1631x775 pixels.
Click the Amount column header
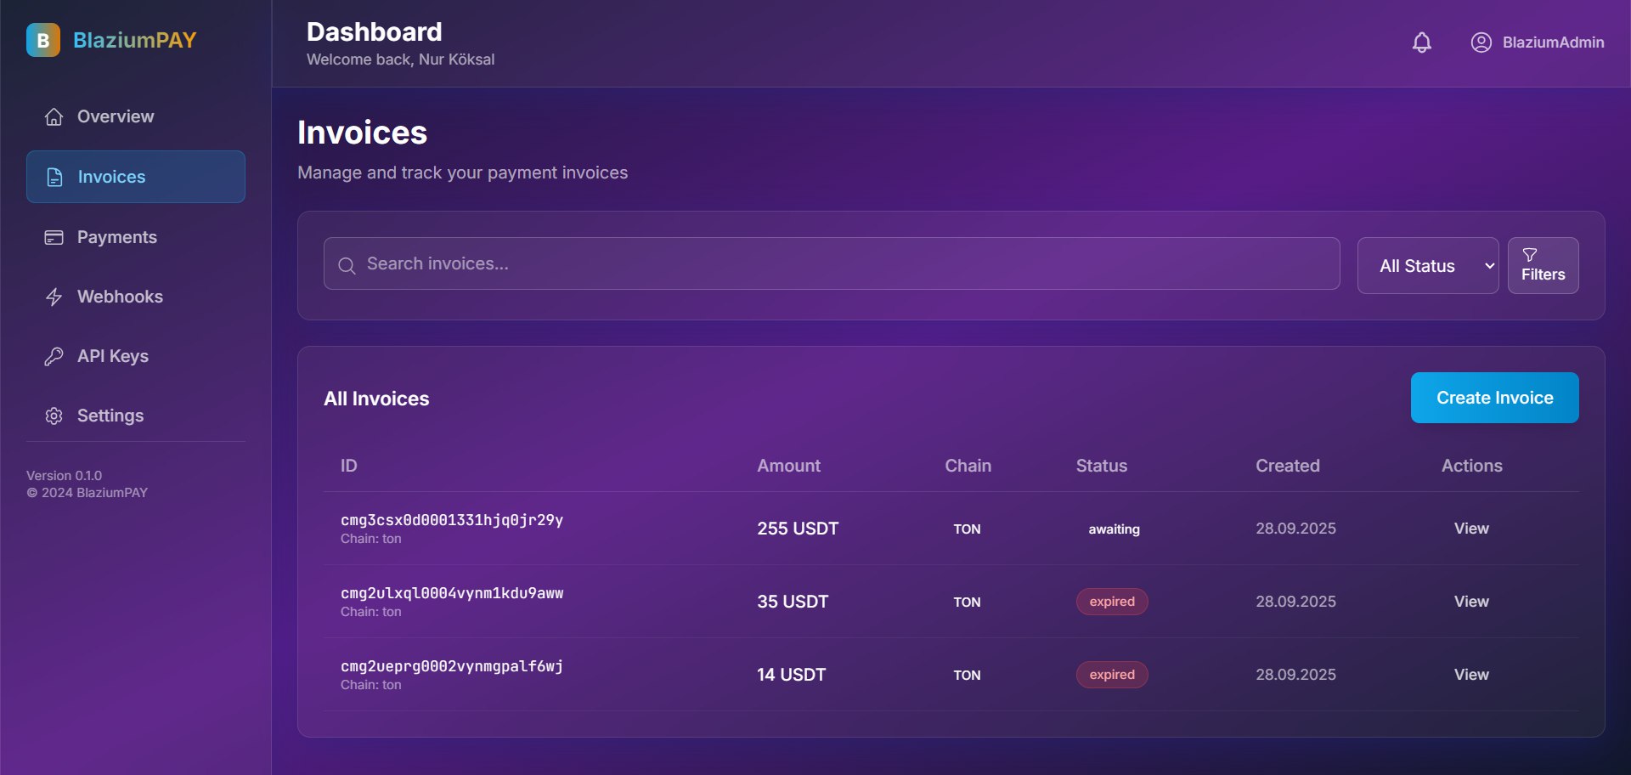click(x=788, y=466)
